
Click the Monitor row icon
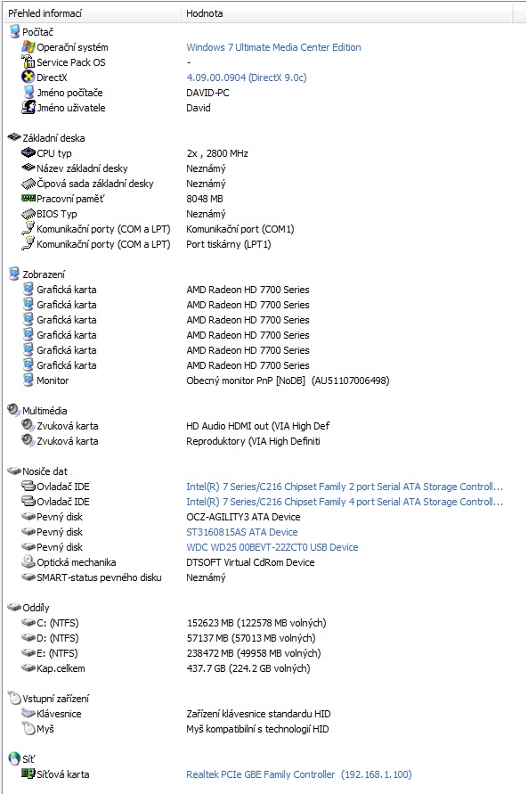28,380
